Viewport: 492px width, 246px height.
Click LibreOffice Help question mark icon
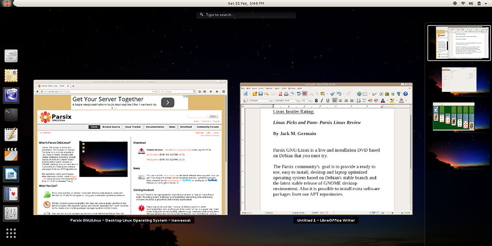tap(406, 94)
